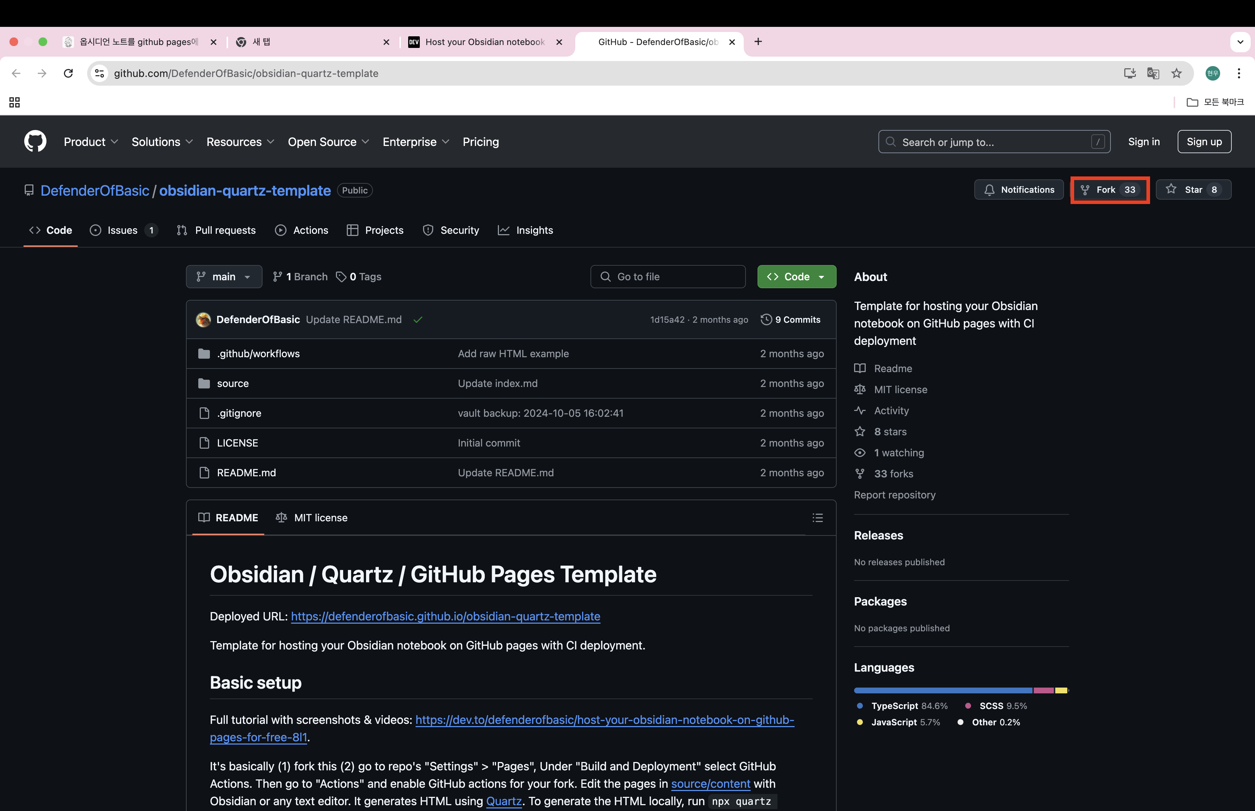Open the Security tab
This screenshot has width=1255, height=811.
click(x=451, y=230)
